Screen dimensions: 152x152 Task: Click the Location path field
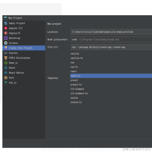(x=111, y=32)
